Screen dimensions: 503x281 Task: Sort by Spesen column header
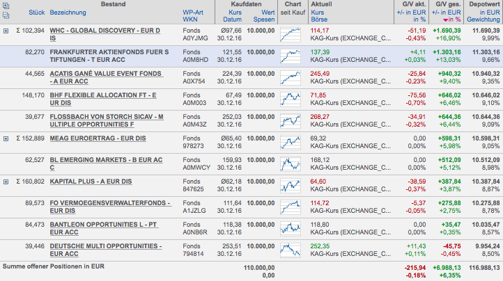click(264, 19)
